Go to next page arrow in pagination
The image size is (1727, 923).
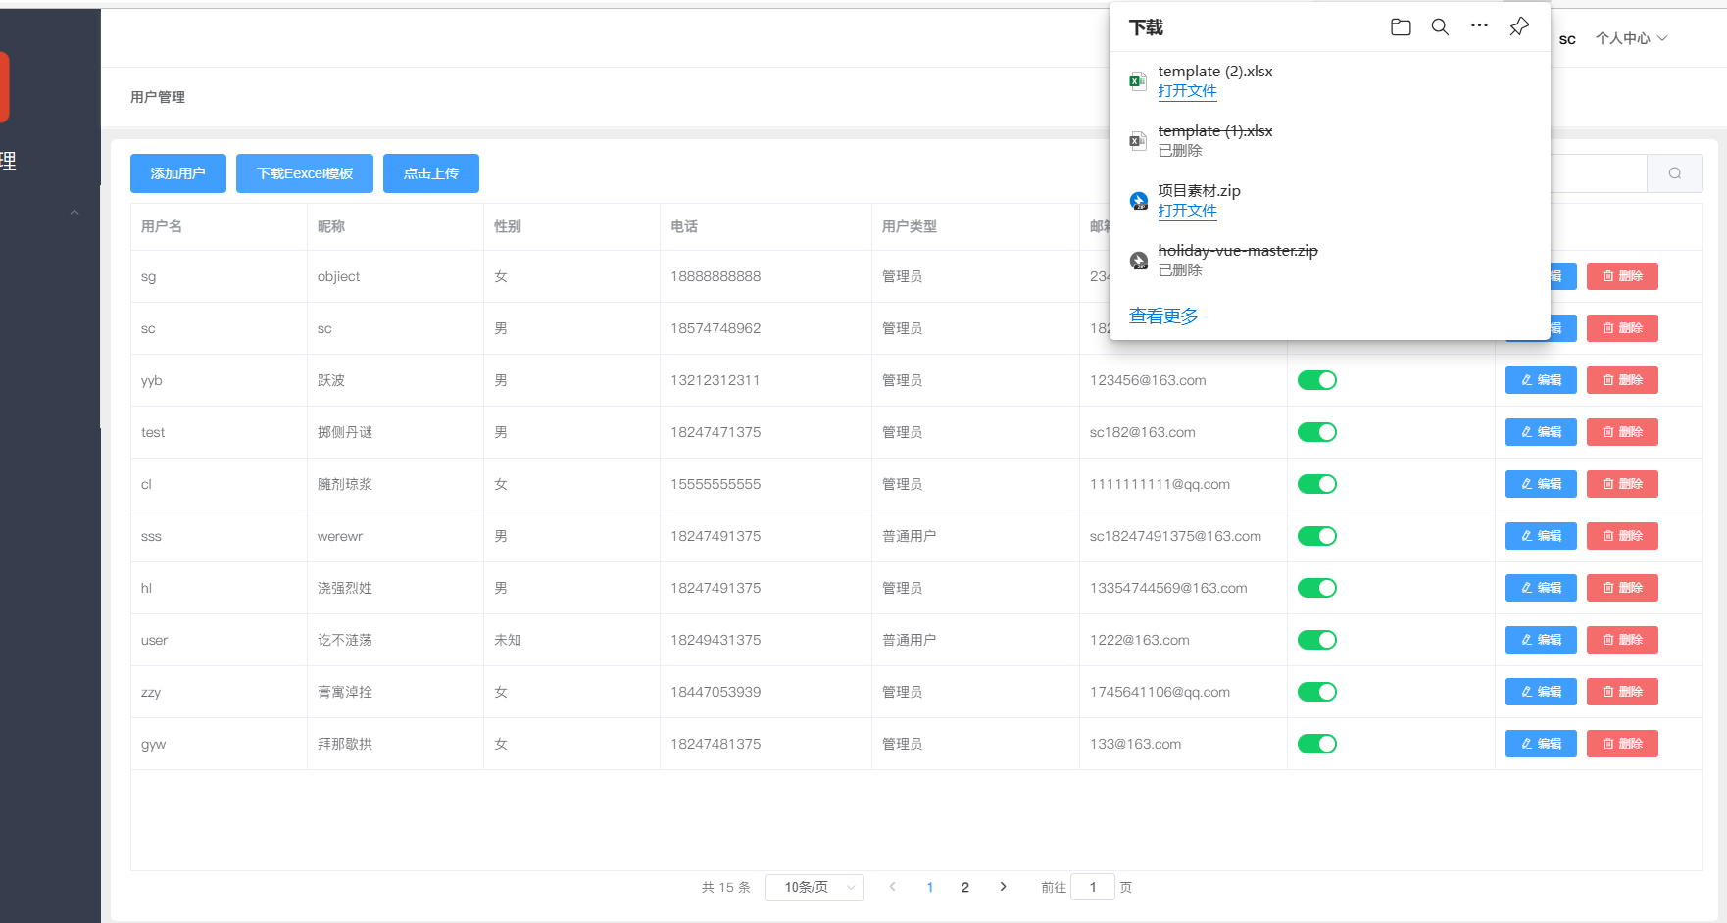(1003, 887)
